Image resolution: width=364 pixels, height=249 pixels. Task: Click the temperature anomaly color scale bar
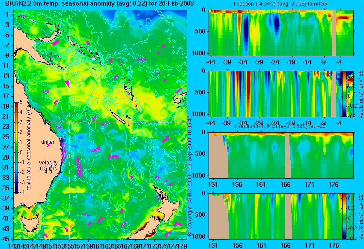click(16, 148)
